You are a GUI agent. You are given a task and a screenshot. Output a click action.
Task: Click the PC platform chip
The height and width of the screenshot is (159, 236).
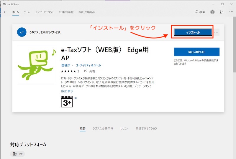18,154
